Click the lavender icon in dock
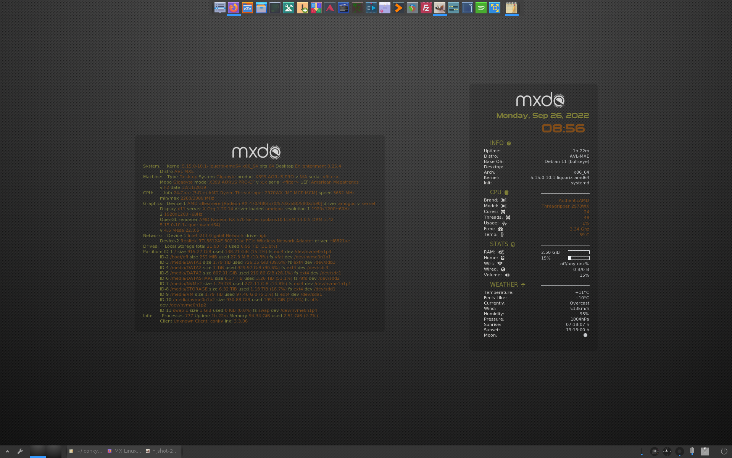 click(x=385, y=8)
